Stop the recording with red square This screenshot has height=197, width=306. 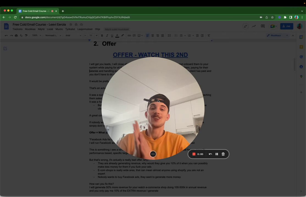tap(194, 154)
